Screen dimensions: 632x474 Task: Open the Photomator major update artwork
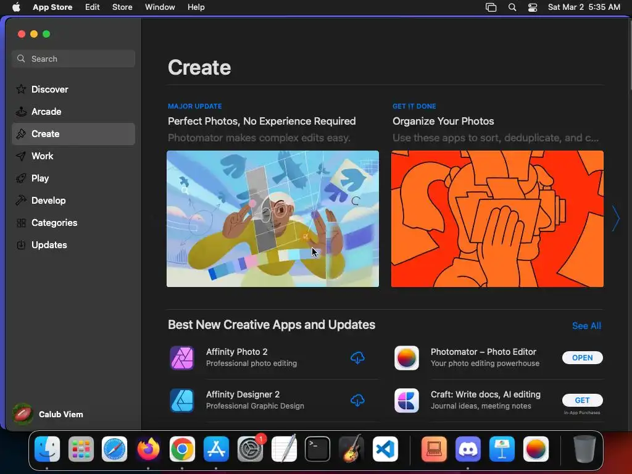click(272, 219)
